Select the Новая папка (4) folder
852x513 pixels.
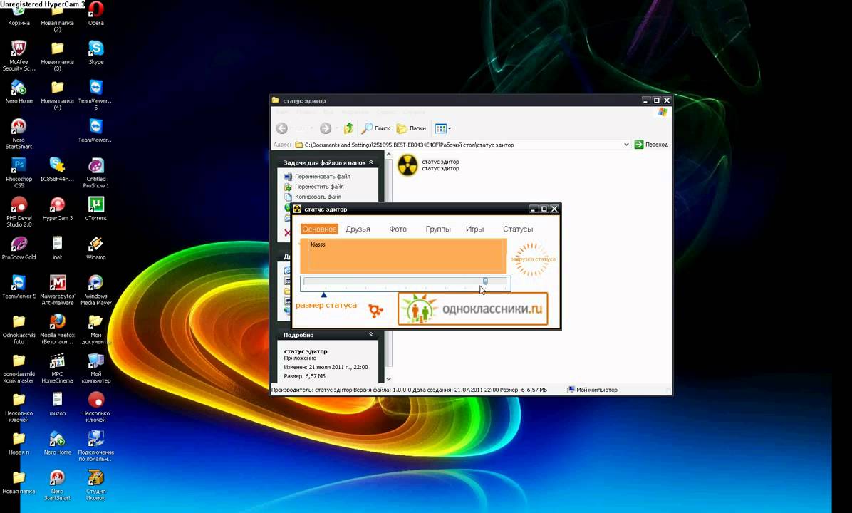coord(57,95)
